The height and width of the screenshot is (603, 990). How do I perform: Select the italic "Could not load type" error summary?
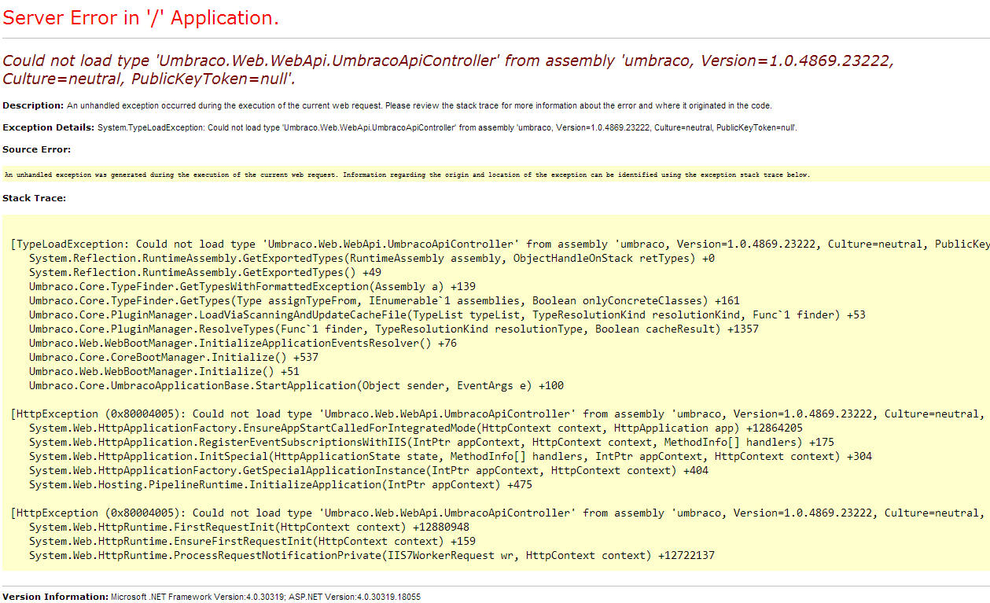(448, 69)
